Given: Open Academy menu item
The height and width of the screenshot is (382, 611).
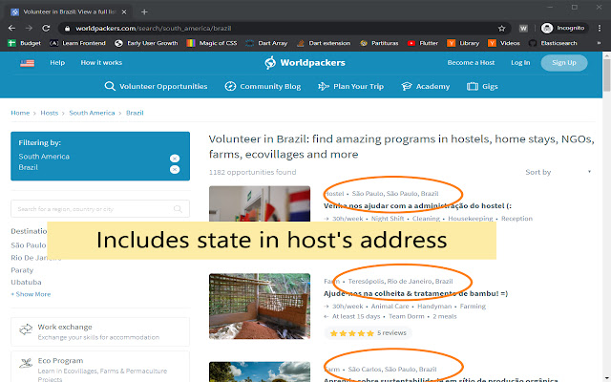Looking at the screenshot, I should pos(425,86).
